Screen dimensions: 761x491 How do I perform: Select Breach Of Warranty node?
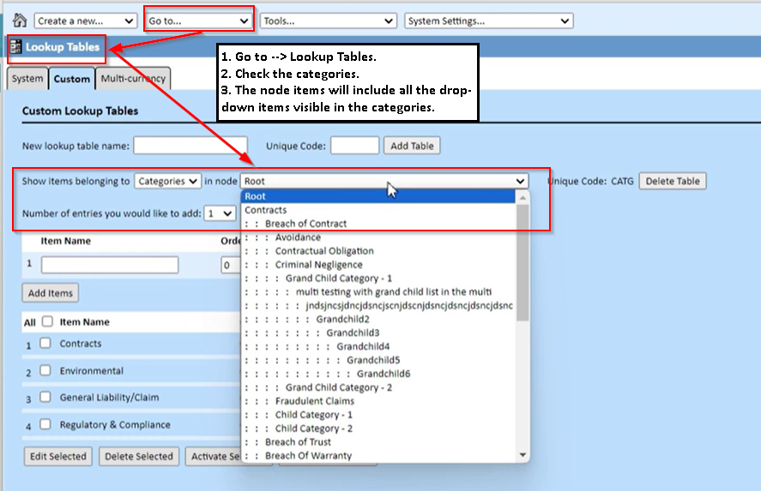pyautogui.click(x=378, y=456)
